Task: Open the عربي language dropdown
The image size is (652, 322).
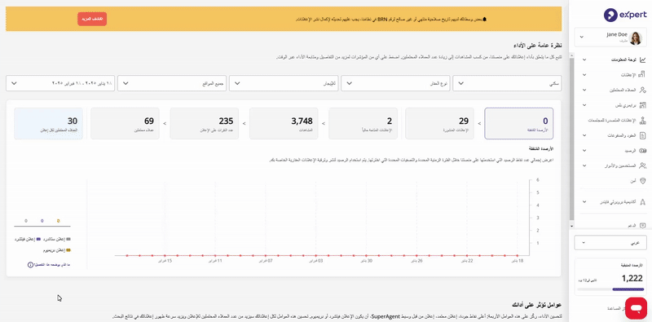Action: click(x=610, y=243)
